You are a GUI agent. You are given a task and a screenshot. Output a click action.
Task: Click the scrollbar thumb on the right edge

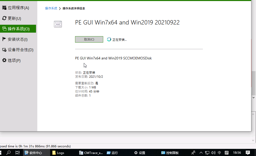point(253,83)
